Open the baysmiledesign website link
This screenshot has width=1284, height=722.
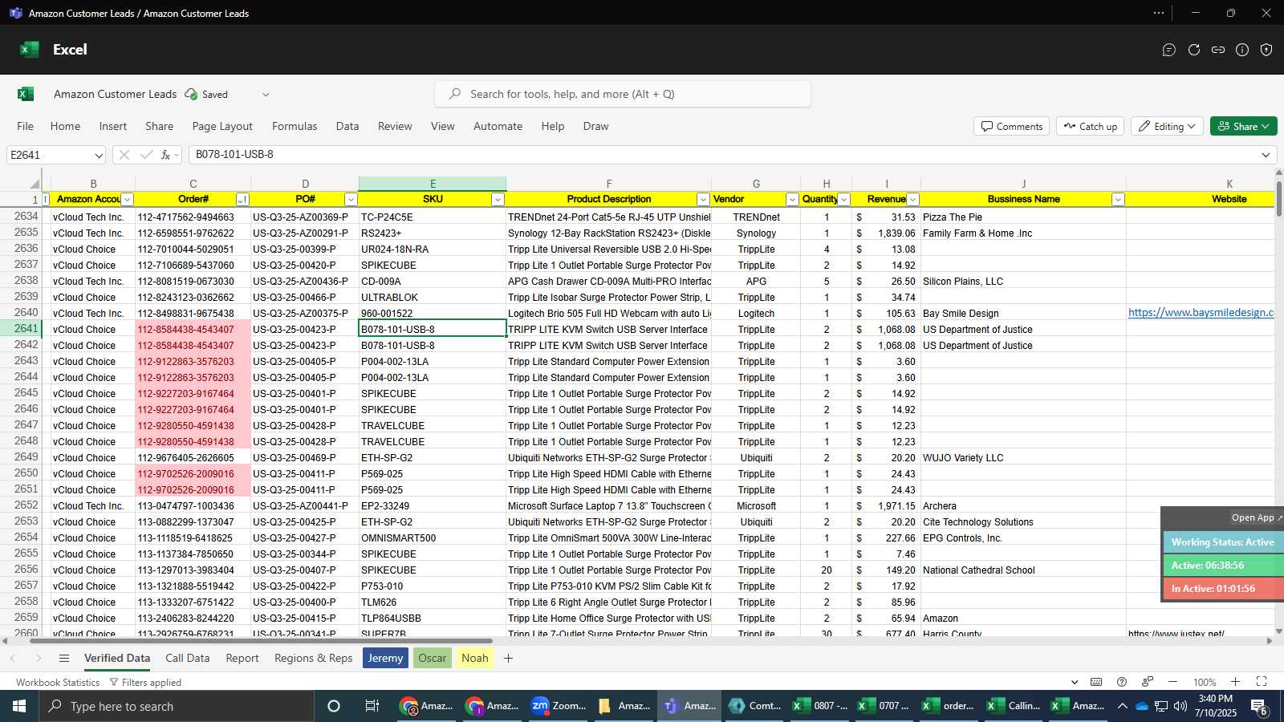pyautogui.click(x=1201, y=313)
